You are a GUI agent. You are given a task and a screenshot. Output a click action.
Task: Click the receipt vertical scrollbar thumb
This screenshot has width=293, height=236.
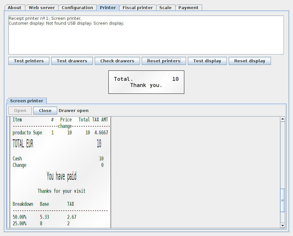pyautogui.click(x=283, y=200)
